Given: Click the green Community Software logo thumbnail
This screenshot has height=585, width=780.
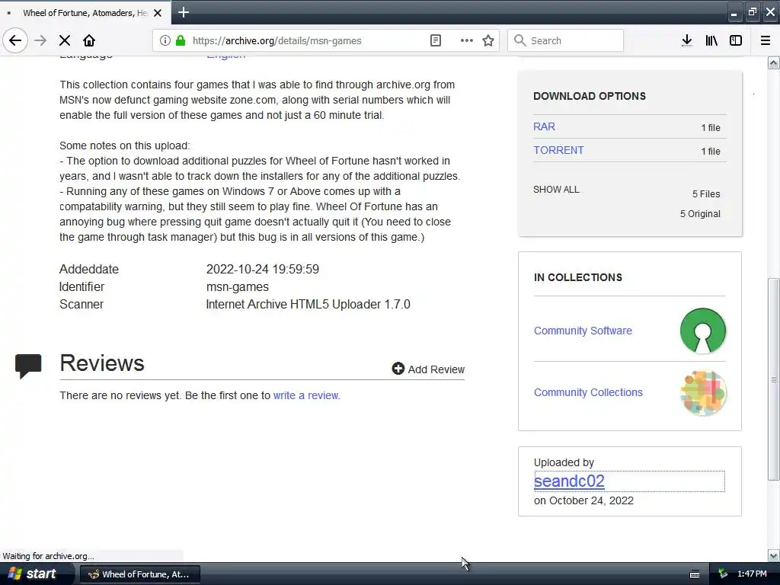Looking at the screenshot, I should (x=702, y=331).
